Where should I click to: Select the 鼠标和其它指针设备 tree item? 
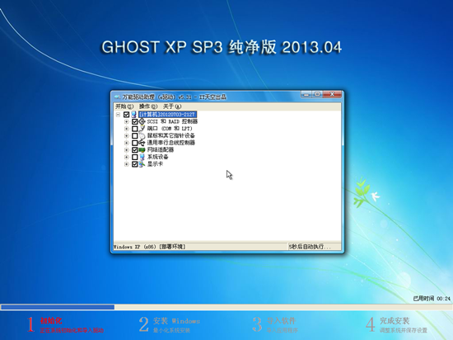(x=171, y=135)
